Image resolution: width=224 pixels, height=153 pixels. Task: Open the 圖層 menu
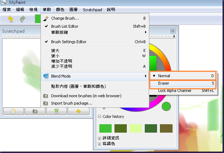pos(74,10)
